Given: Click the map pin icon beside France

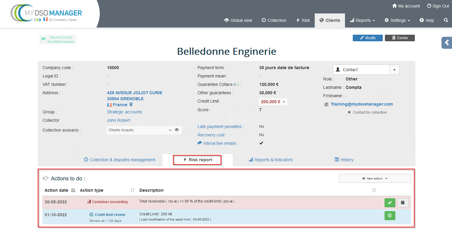Looking at the screenshot, I should pos(131,105).
